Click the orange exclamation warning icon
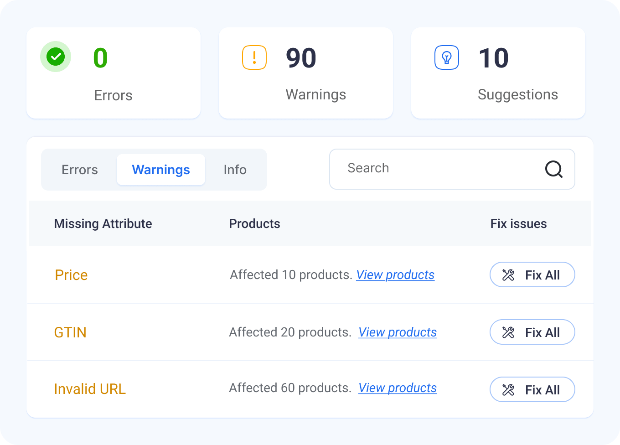Screen dimensions: 620x445 254,57
